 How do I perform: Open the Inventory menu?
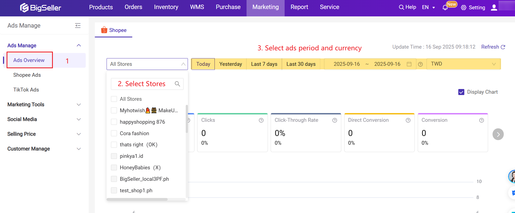[x=166, y=7]
